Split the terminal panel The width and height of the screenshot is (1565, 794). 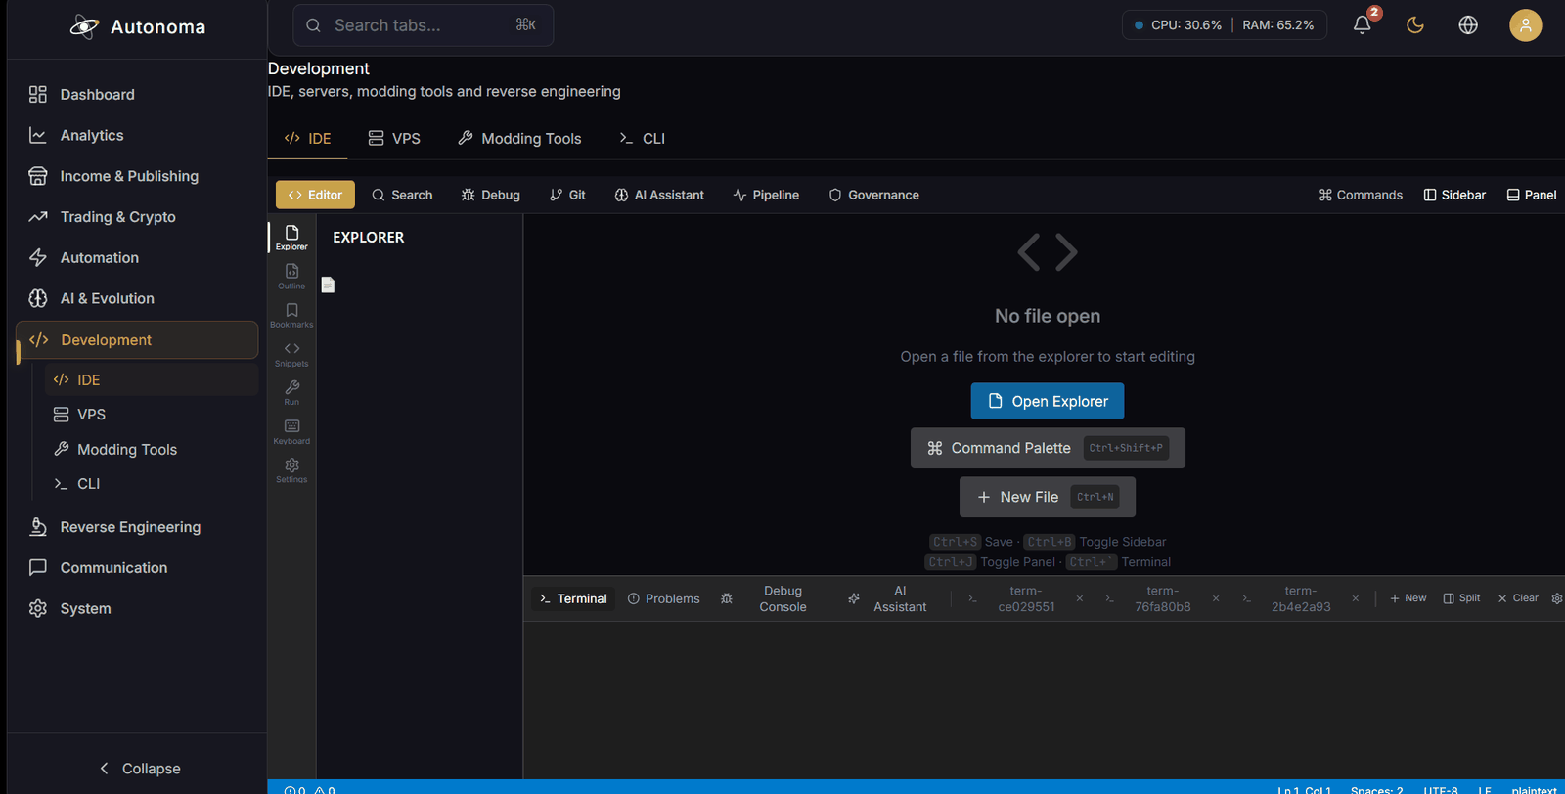pos(1461,598)
